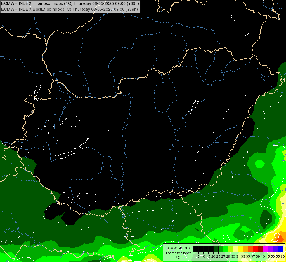This screenshot has height=262, width=286.
Task: Click legend scale value 20
Action: [x=214, y=256]
